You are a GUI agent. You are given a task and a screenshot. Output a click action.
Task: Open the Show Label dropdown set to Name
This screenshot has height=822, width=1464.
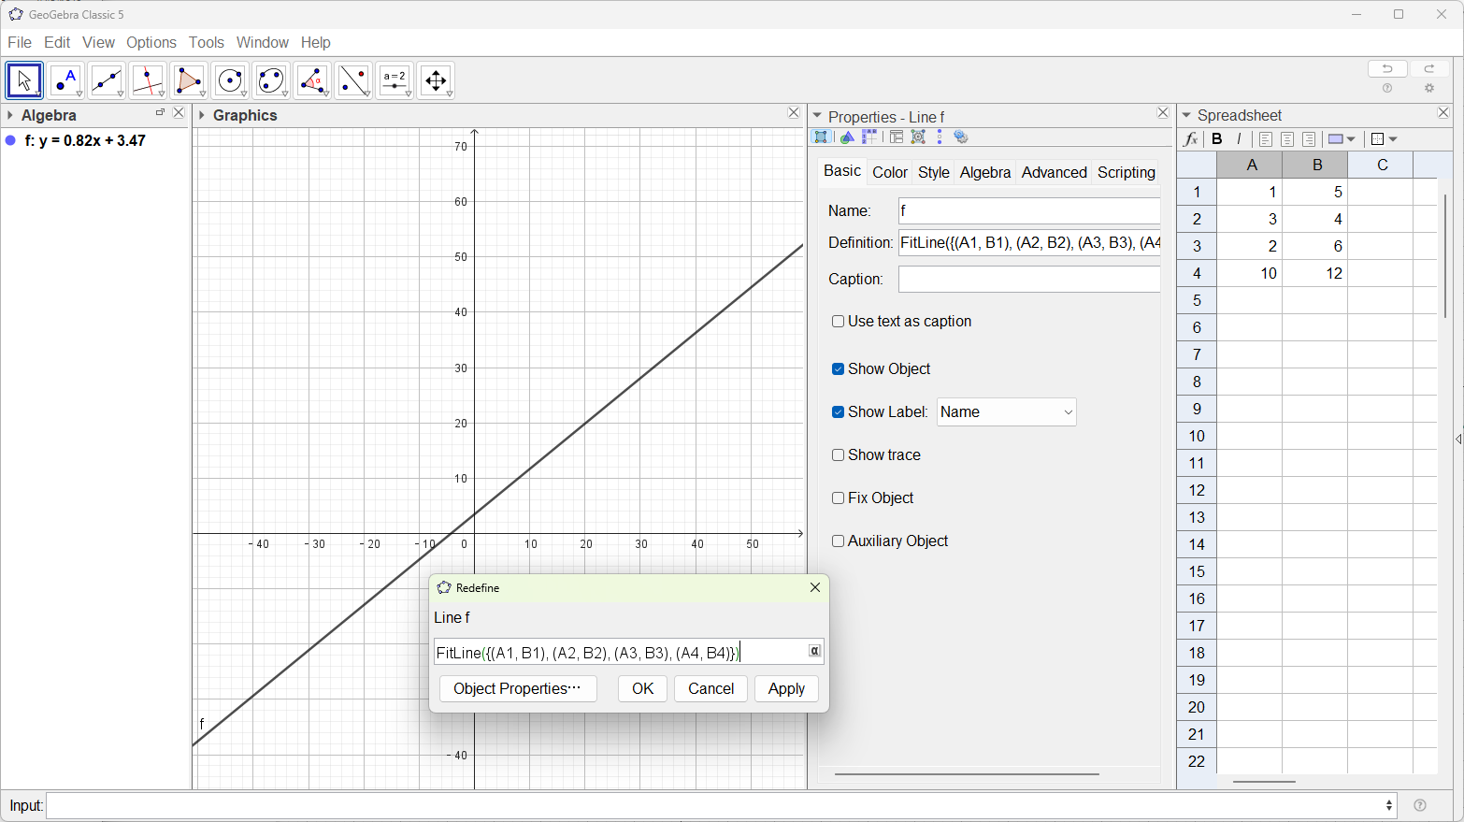pos(1006,411)
